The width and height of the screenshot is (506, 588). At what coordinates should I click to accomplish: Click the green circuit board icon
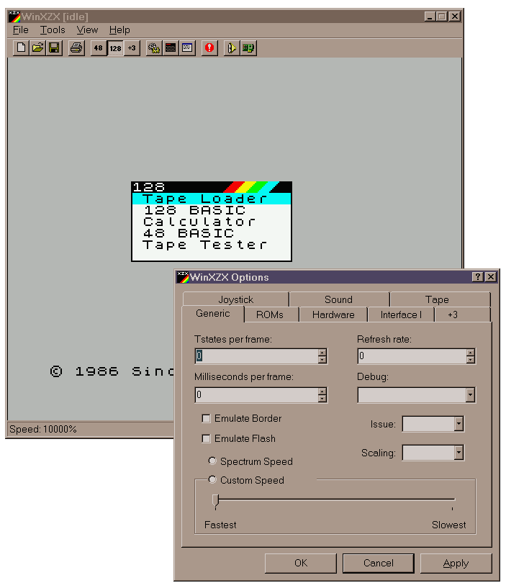[248, 48]
